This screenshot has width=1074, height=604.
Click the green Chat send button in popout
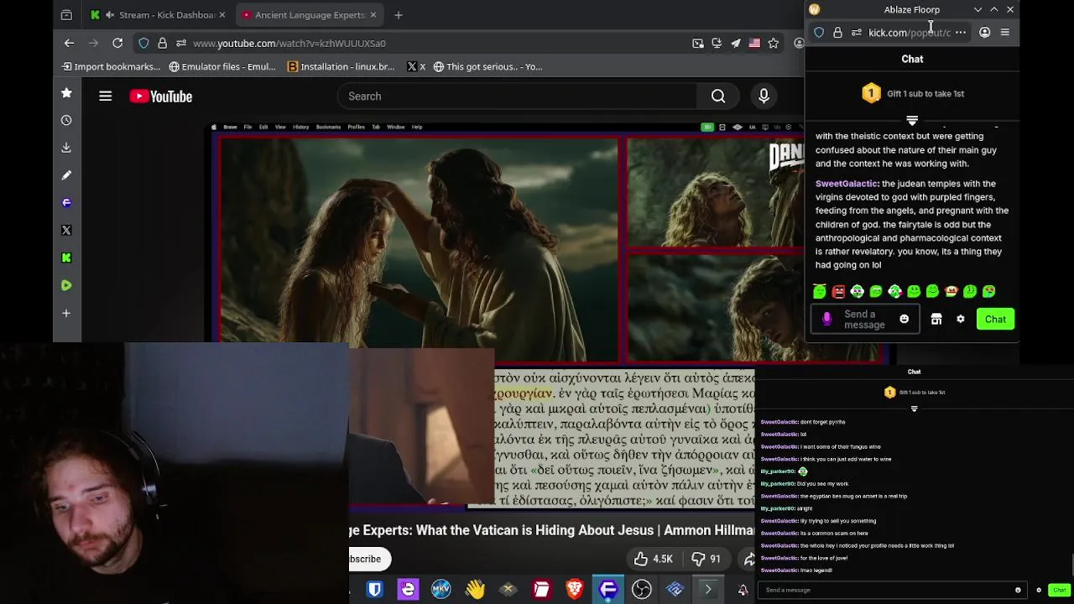click(x=996, y=320)
